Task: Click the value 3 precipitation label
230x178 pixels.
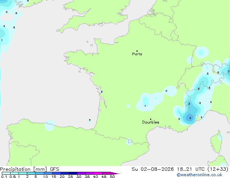Action: [189, 104]
